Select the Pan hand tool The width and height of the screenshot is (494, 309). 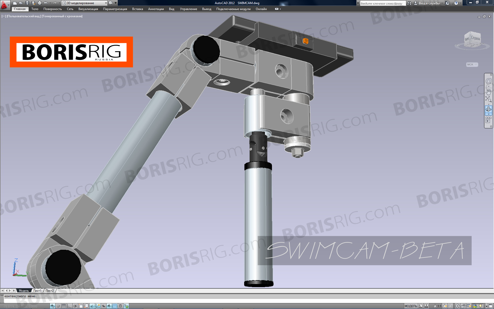tap(488, 91)
